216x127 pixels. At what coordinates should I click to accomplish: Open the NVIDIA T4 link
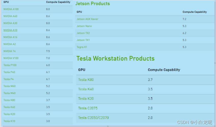(9, 51)
